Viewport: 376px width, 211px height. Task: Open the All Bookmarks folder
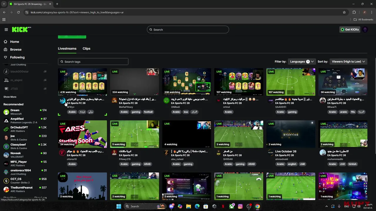(363, 20)
